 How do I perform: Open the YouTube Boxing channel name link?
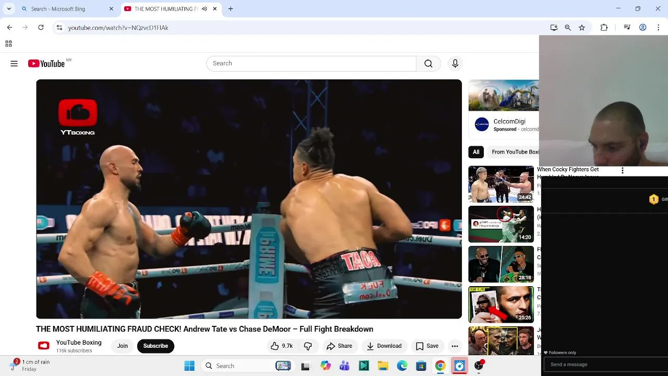pyautogui.click(x=79, y=343)
